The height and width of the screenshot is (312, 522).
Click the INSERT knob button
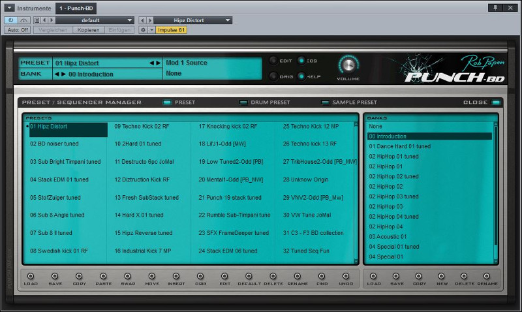[176, 276]
